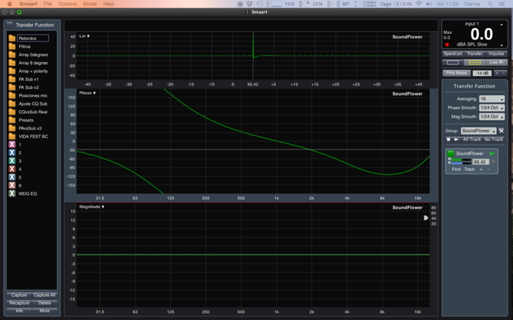Click the stop square button above All Track
The height and width of the screenshot is (320, 513).
click(x=448, y=139)
